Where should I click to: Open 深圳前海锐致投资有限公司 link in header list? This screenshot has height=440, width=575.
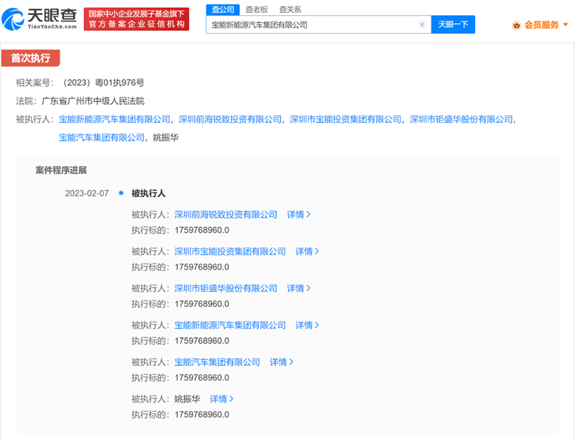coord(230,119)
